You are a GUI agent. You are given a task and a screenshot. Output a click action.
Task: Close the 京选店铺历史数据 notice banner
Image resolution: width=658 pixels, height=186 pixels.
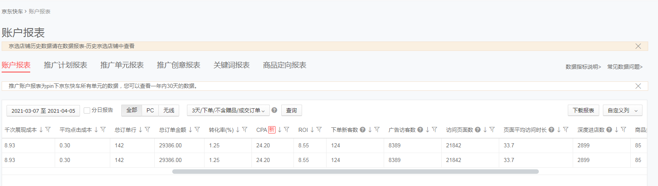pyautogui.click(x=638, y=46)
